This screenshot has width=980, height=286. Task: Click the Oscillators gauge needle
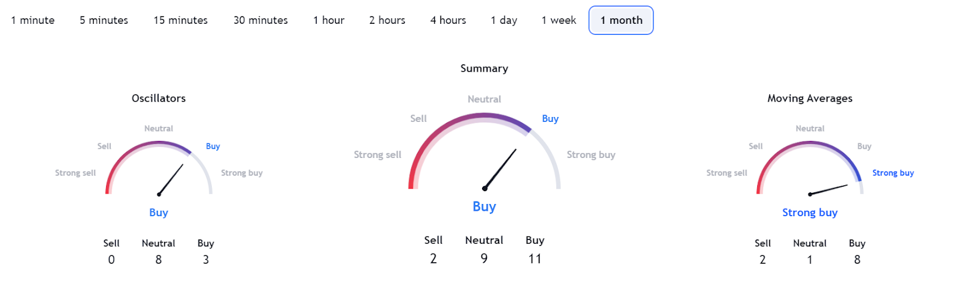(x=171, y=179)
